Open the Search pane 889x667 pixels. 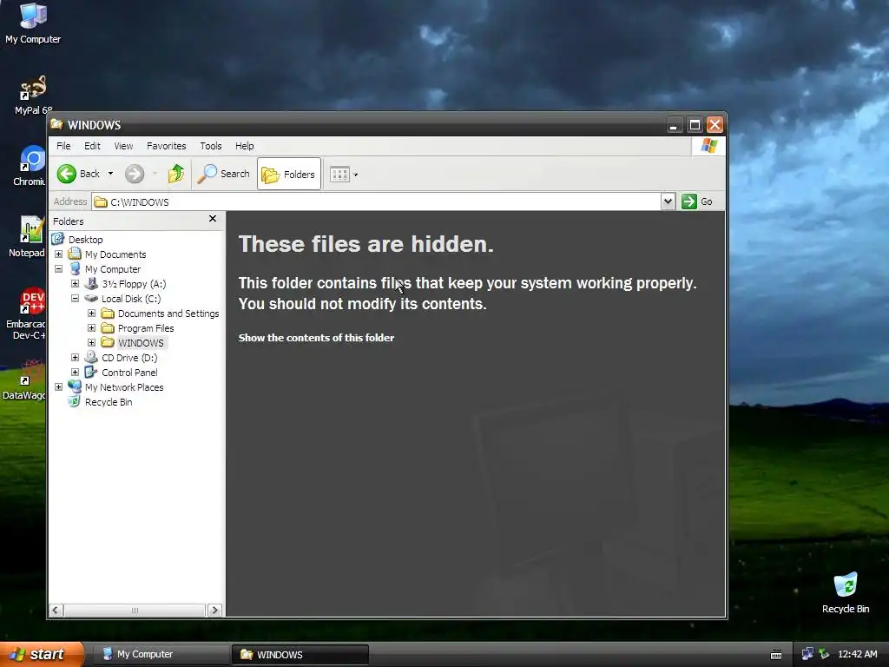point(223,174)
